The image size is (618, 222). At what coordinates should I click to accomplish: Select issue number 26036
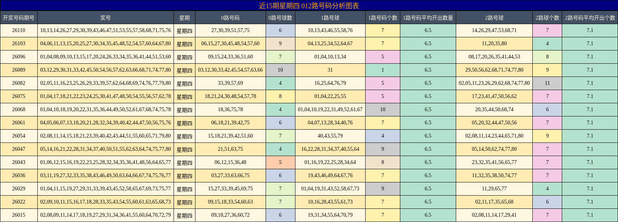[18, 176]
